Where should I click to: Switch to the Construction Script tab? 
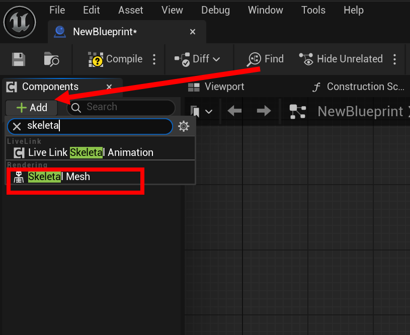tap(359, 87)
